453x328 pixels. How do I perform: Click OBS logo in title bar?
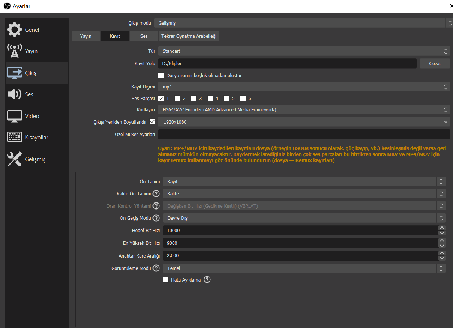tap(6, 6)
